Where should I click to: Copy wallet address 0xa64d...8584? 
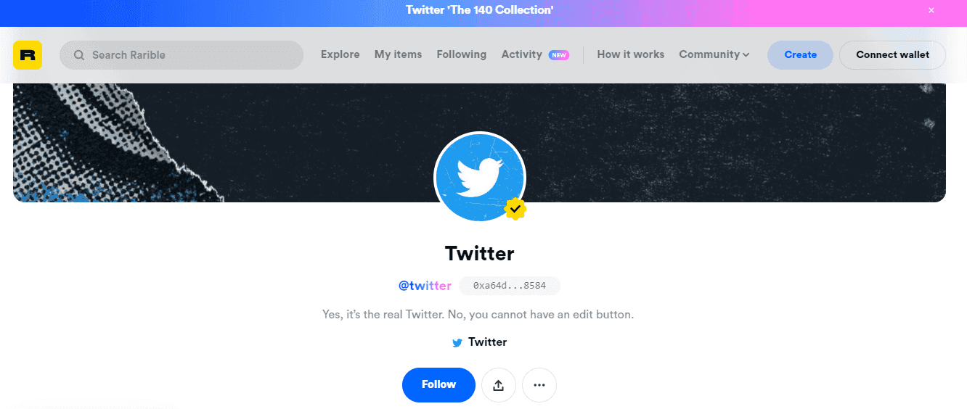pyautogui.click(x=509, y=286)
